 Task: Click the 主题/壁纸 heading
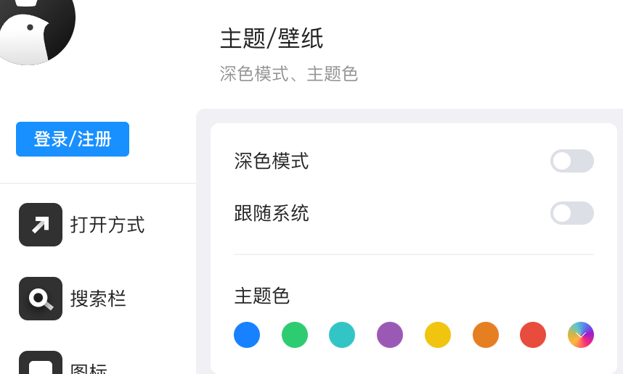coord(272,38)
